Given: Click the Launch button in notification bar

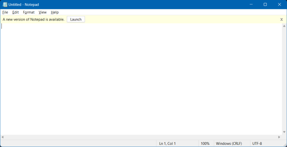Looking at the screenshot, I should point(76,19).
